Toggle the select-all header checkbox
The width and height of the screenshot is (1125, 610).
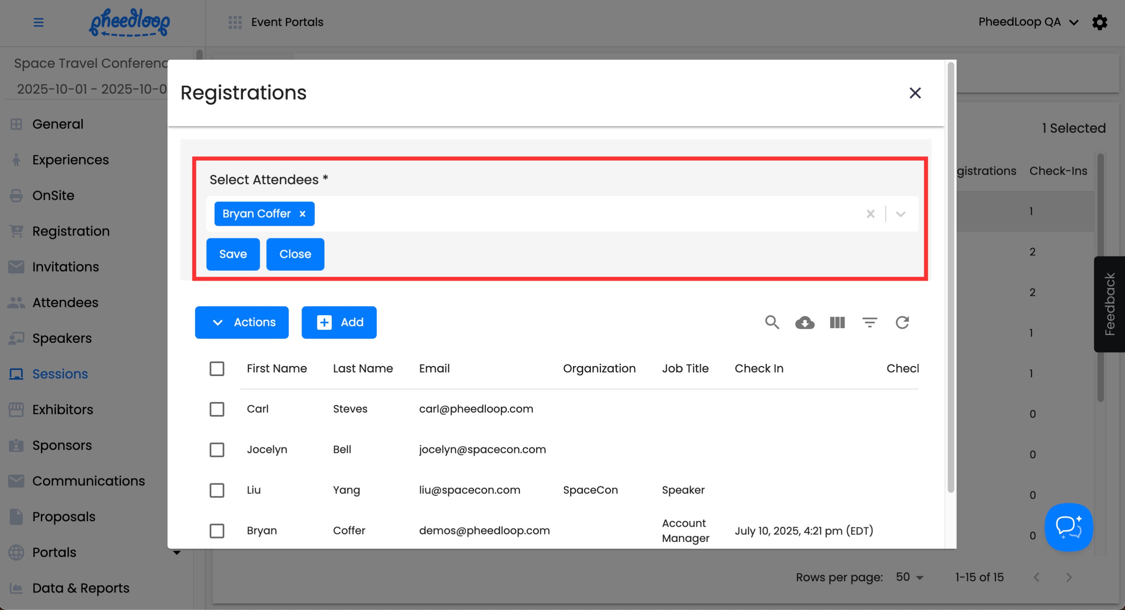click(x=217, y=368)
